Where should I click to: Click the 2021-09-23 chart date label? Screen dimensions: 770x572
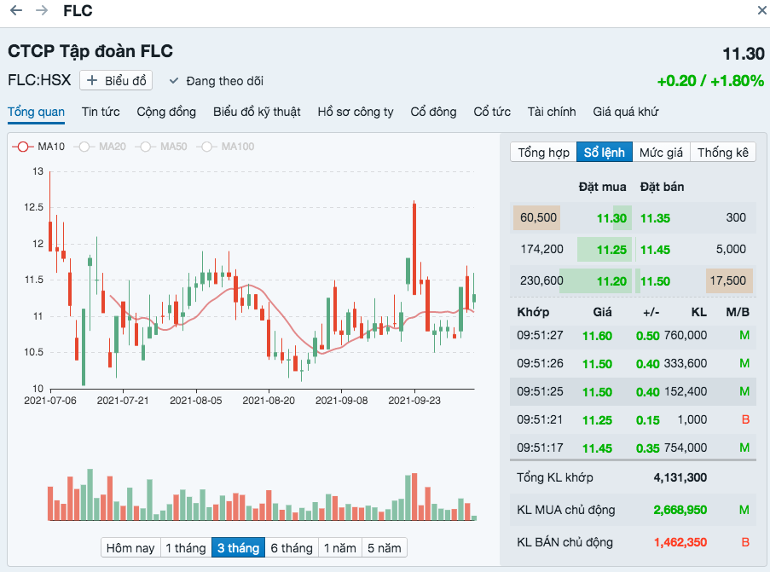414,401
